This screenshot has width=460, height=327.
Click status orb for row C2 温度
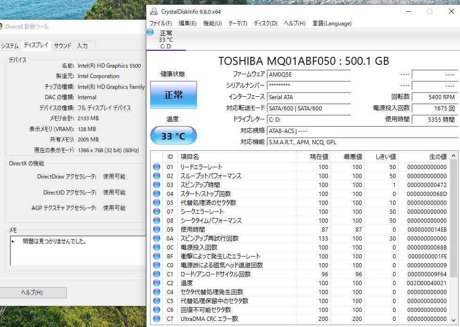point(157,283)
